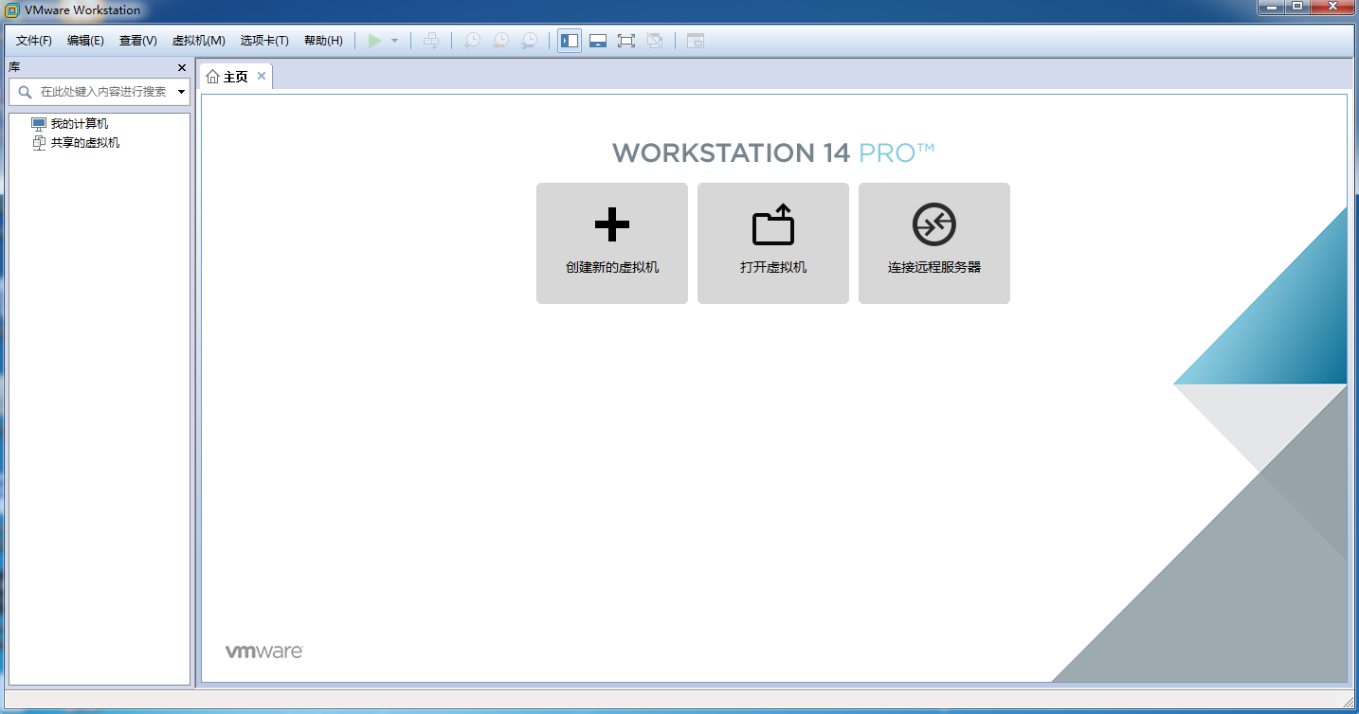The width and height of the screenshot is (1359, 714).
Task: Click the 连接远程服务器 tile
Action: tap(934, 243)
